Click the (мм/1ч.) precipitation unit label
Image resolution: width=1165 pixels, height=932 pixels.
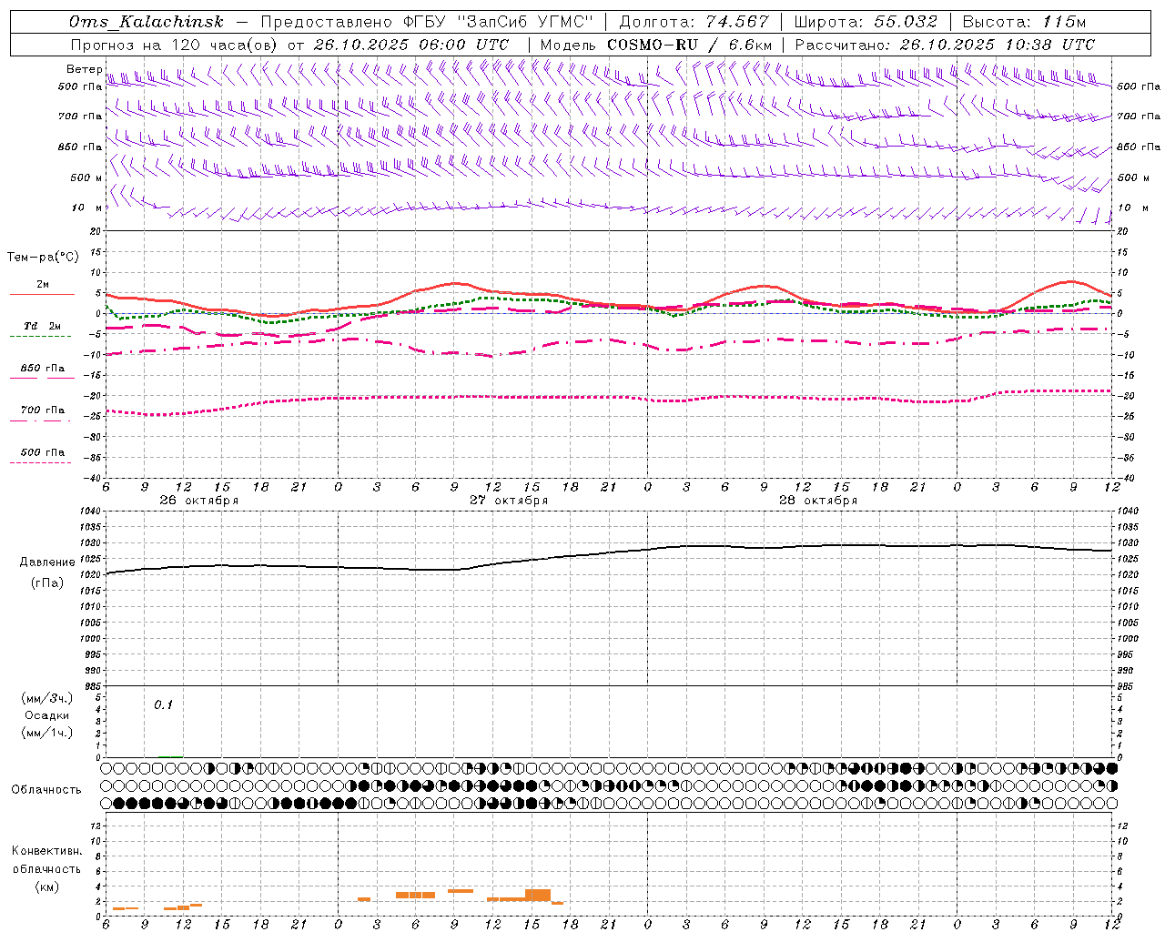tap(47, 733)
